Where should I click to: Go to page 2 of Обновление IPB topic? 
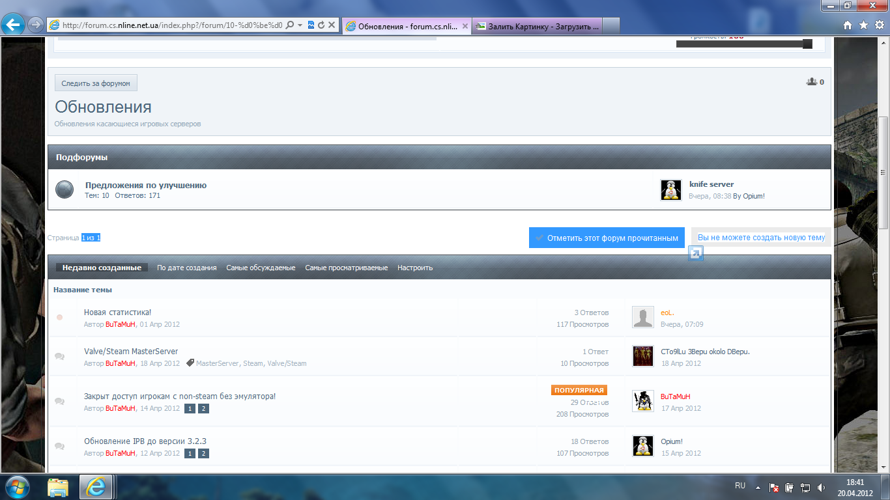point(203,454)
